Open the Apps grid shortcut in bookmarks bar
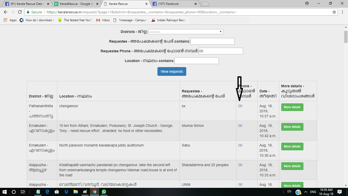 click(x=10, y=20)
